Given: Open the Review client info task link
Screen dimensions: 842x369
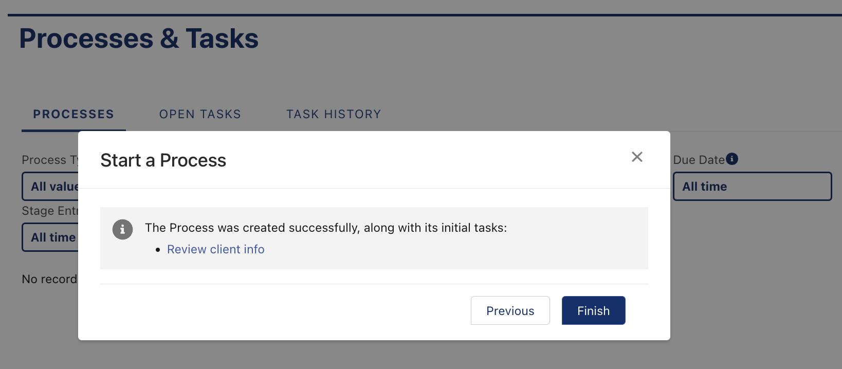Looking at the screenshot, I should pos(216,249).
